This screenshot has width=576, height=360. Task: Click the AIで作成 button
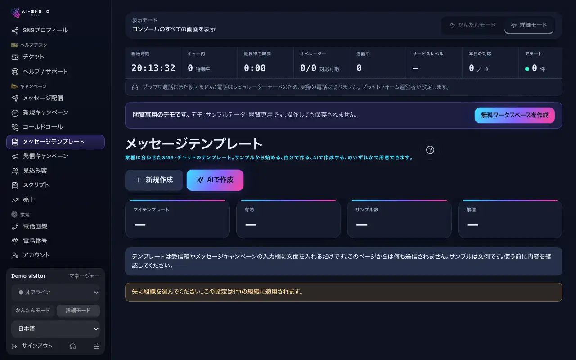pos(215,180)
